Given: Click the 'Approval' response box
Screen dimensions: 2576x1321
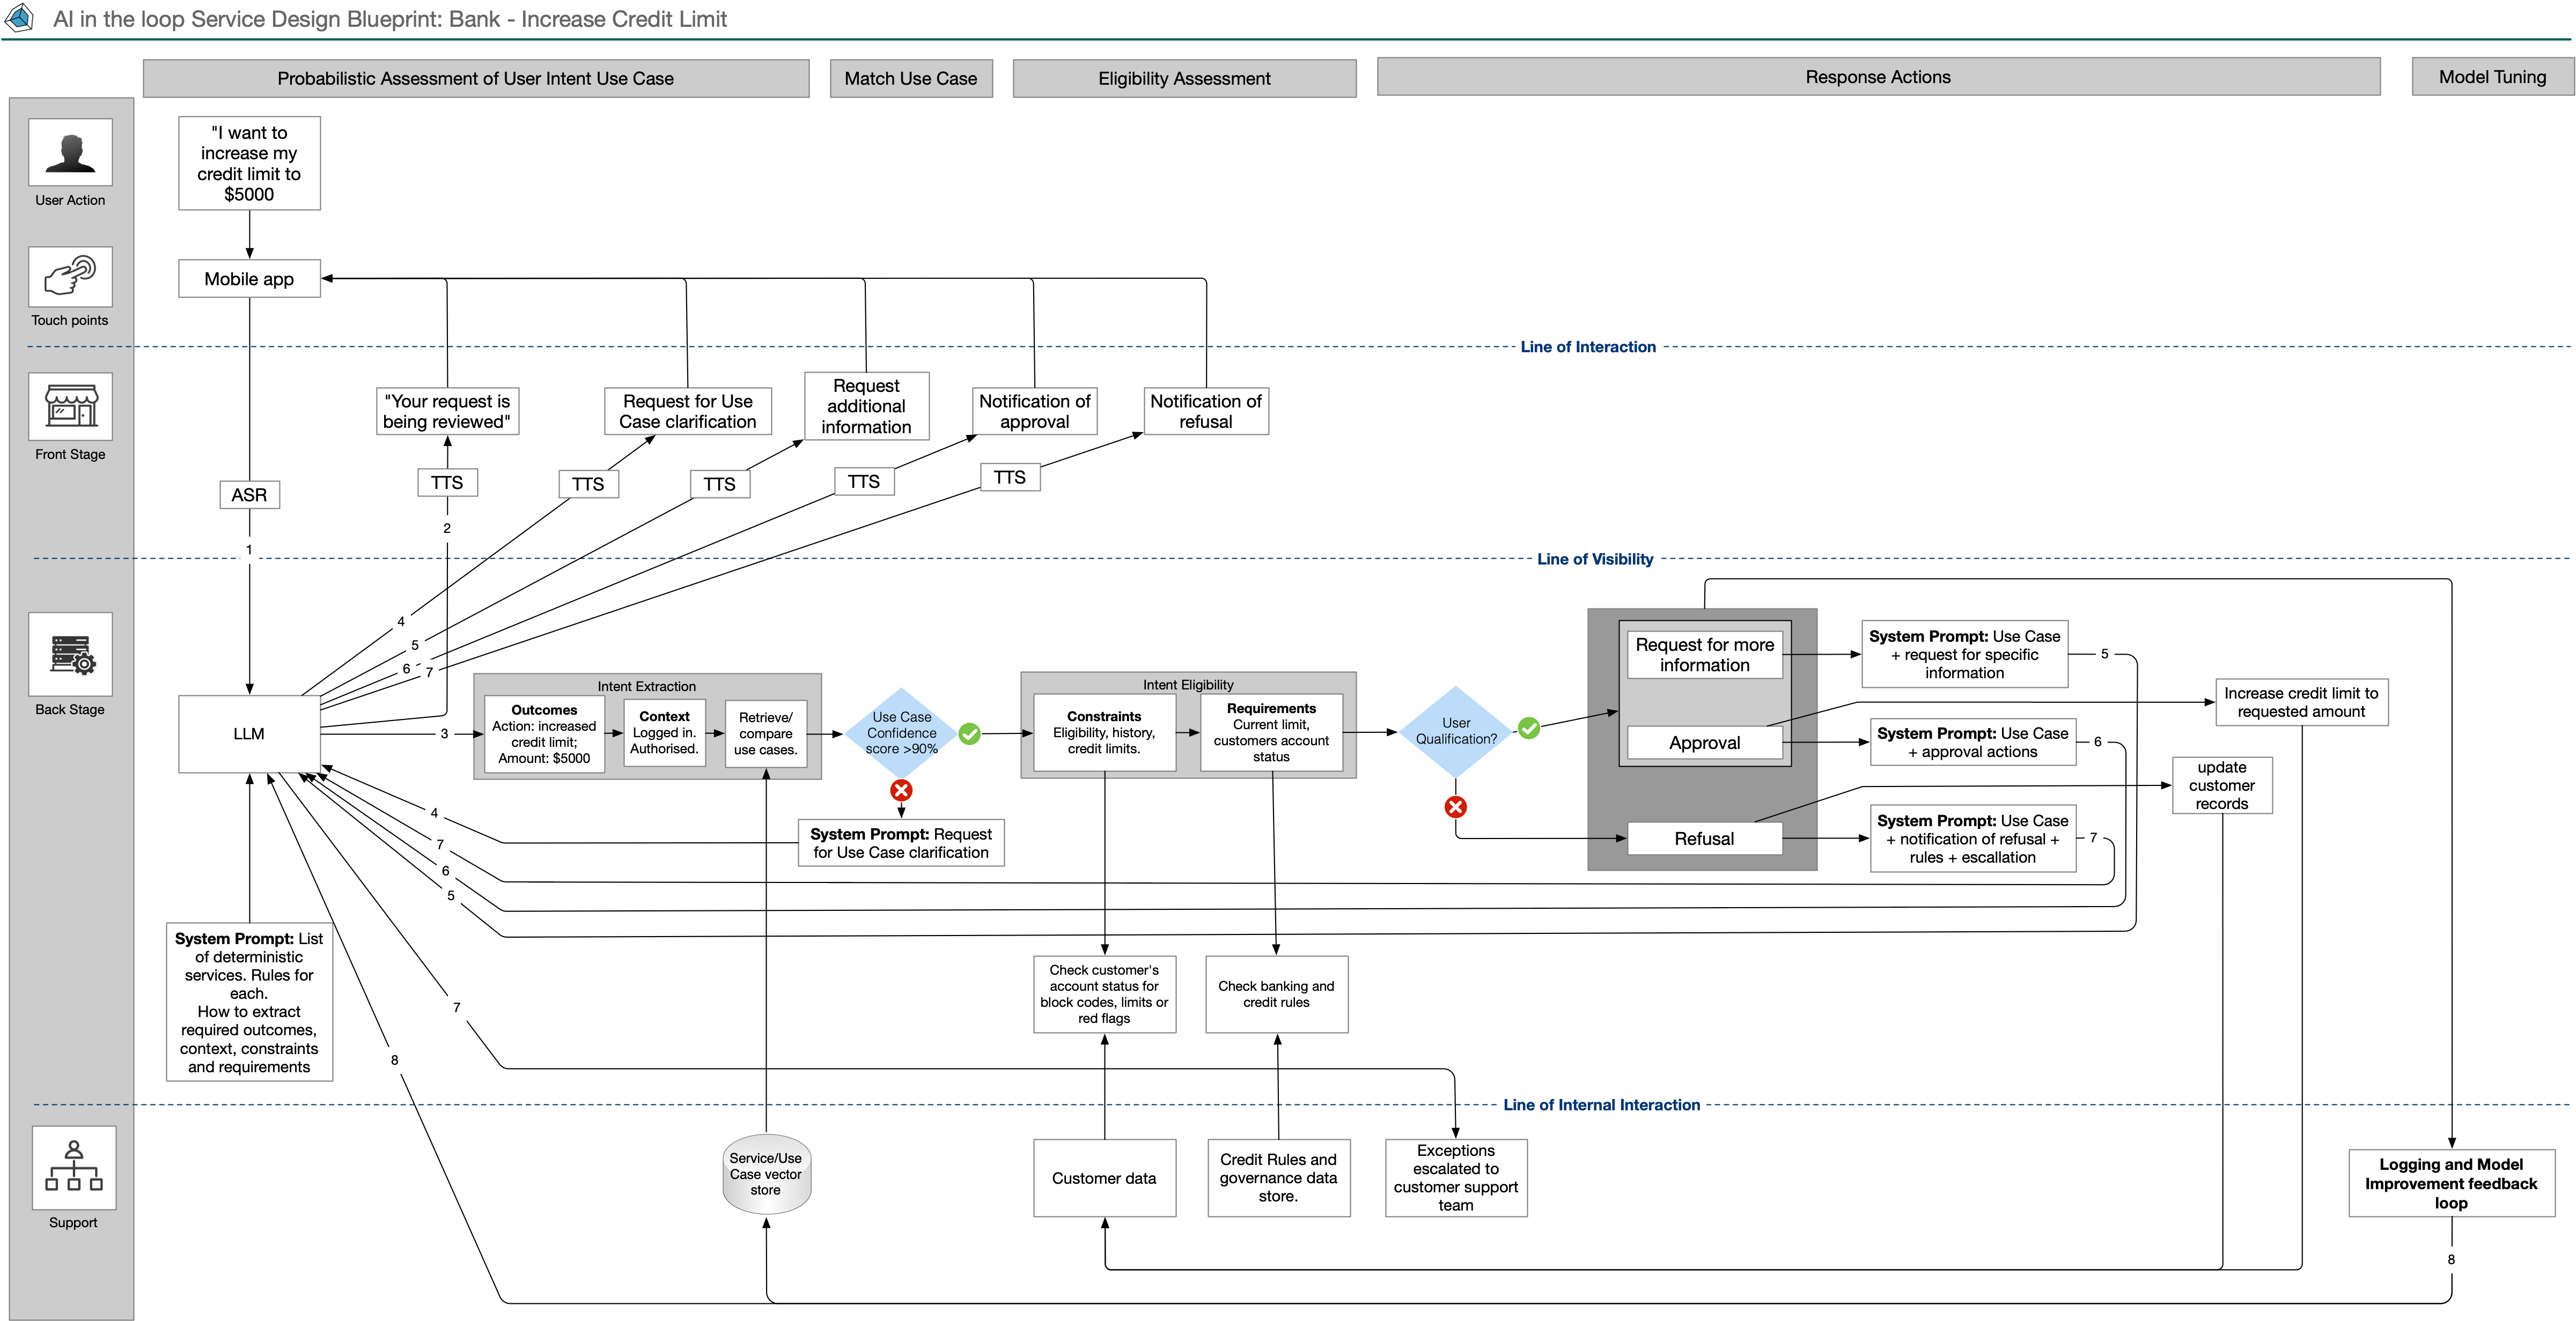Looking at the screenshot, I should (1705, 743).
